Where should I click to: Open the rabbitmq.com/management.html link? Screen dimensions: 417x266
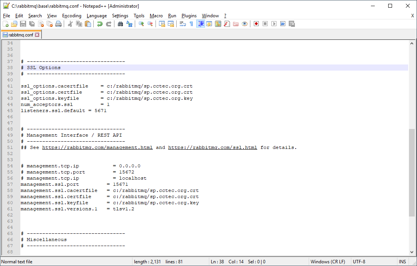[97, 147]
